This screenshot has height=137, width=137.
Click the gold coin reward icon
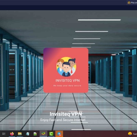point(129,3)
